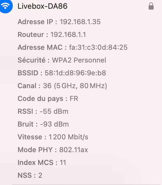The image size is (162, 185).
Task: Click the Adresse MAC value fa:31:c3:0d:84:25
Action: click(x=98, y=47)
